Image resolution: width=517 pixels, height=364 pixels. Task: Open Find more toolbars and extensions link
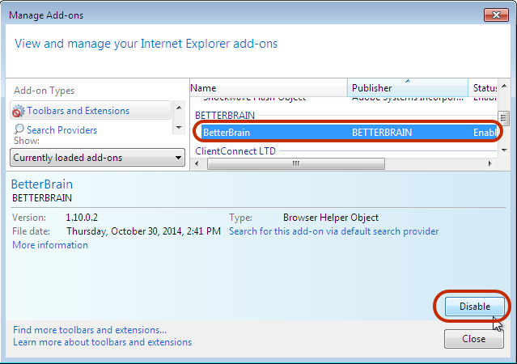click(90, 330)
